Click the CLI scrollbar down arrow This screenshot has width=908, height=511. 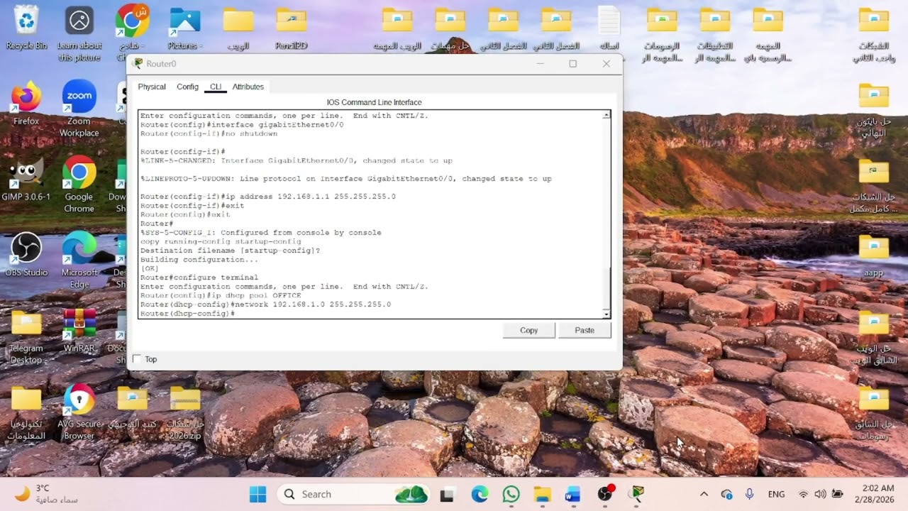(606, 314)
